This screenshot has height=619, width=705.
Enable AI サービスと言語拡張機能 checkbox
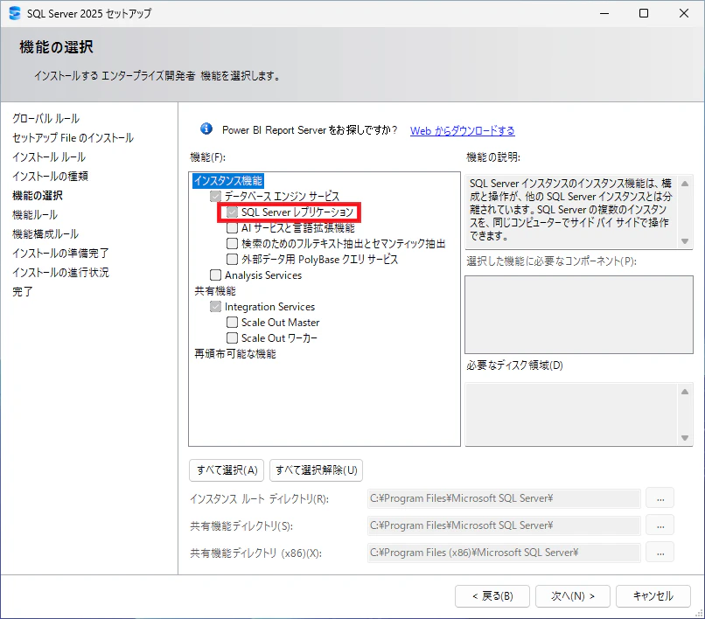[x=232, y=228]
